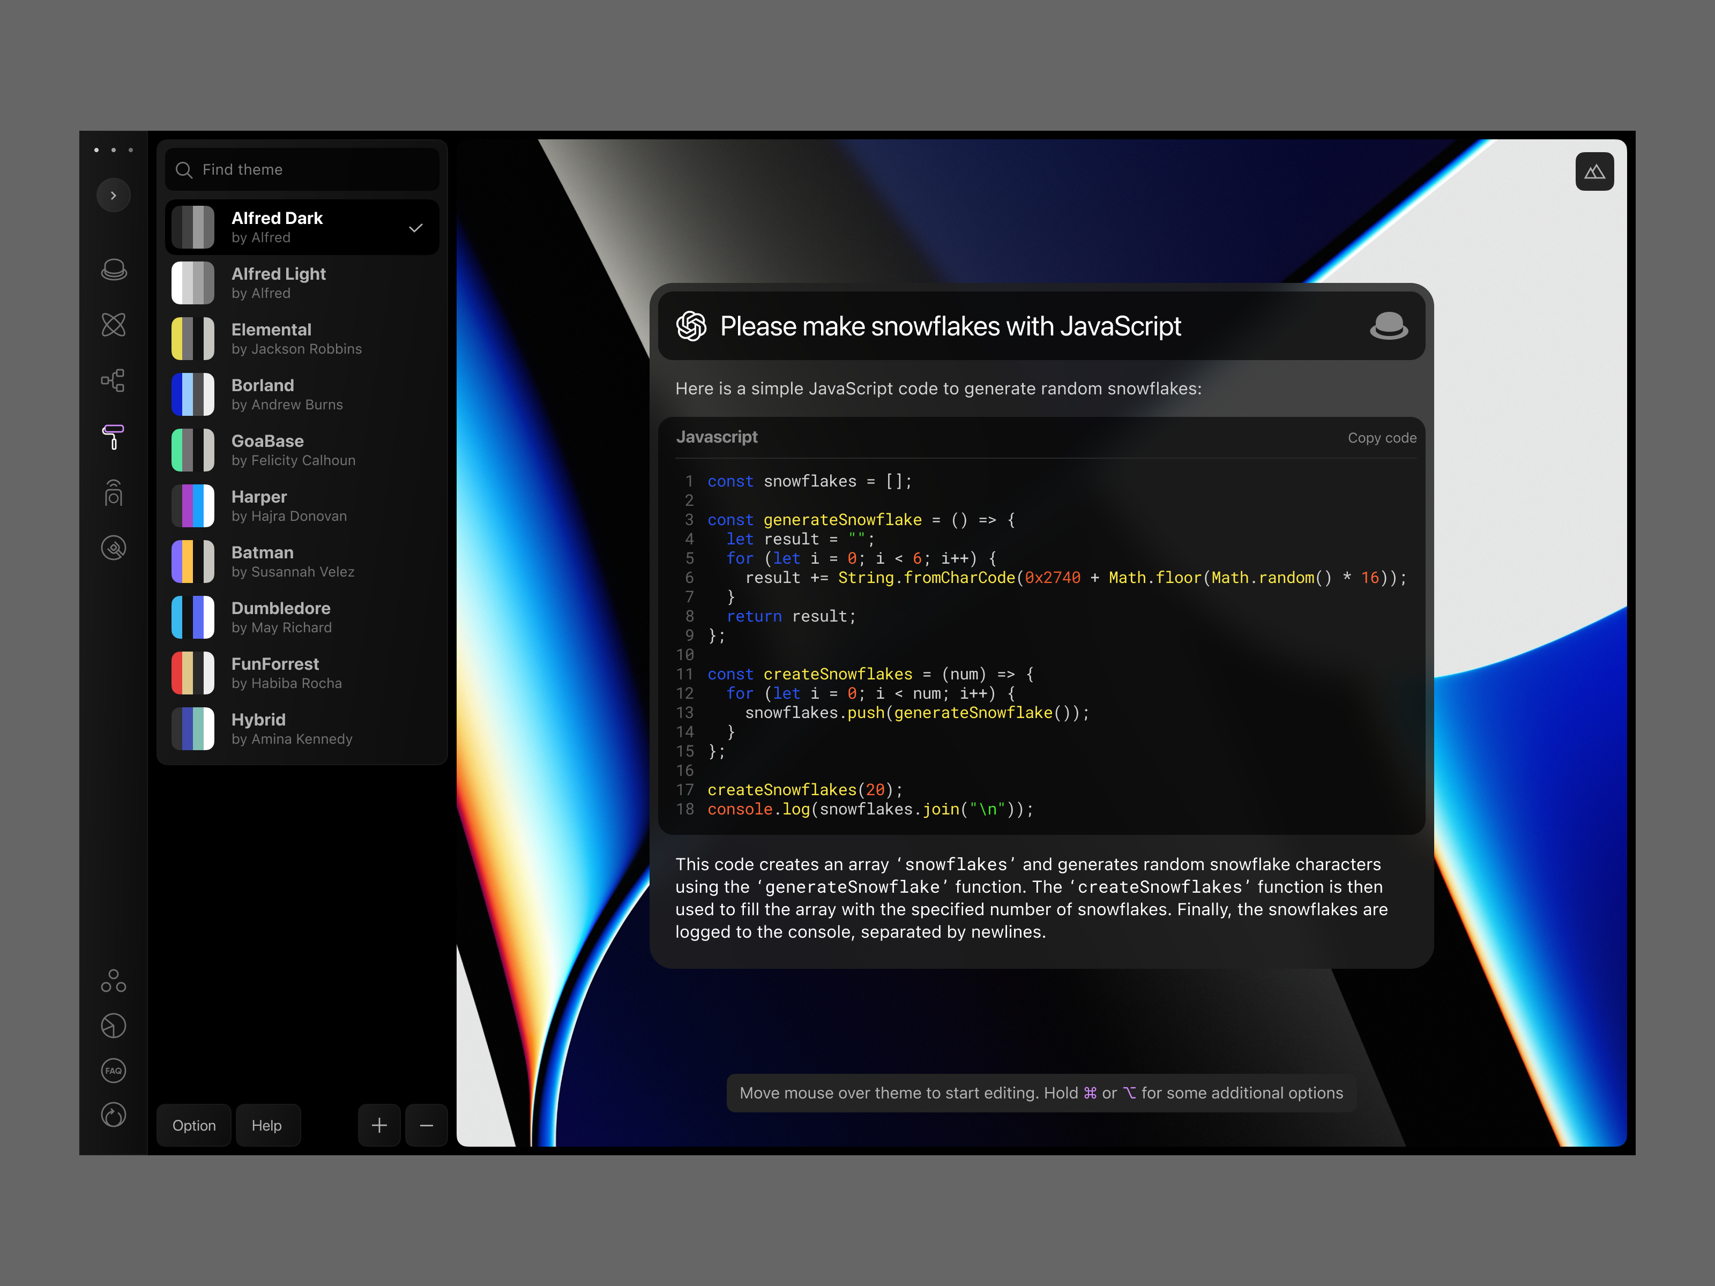Screen dimensions: 1715x1286
Task: Click the Help button
Action: [x=267, y=1125]
